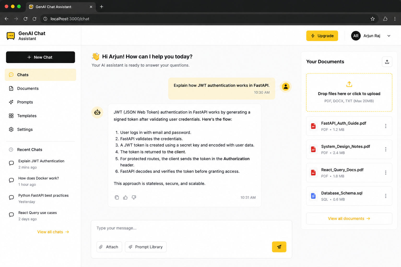This screenshot has height=267, width=401.
Task: Open options for Database_Schema.sql
Action: 386,196
